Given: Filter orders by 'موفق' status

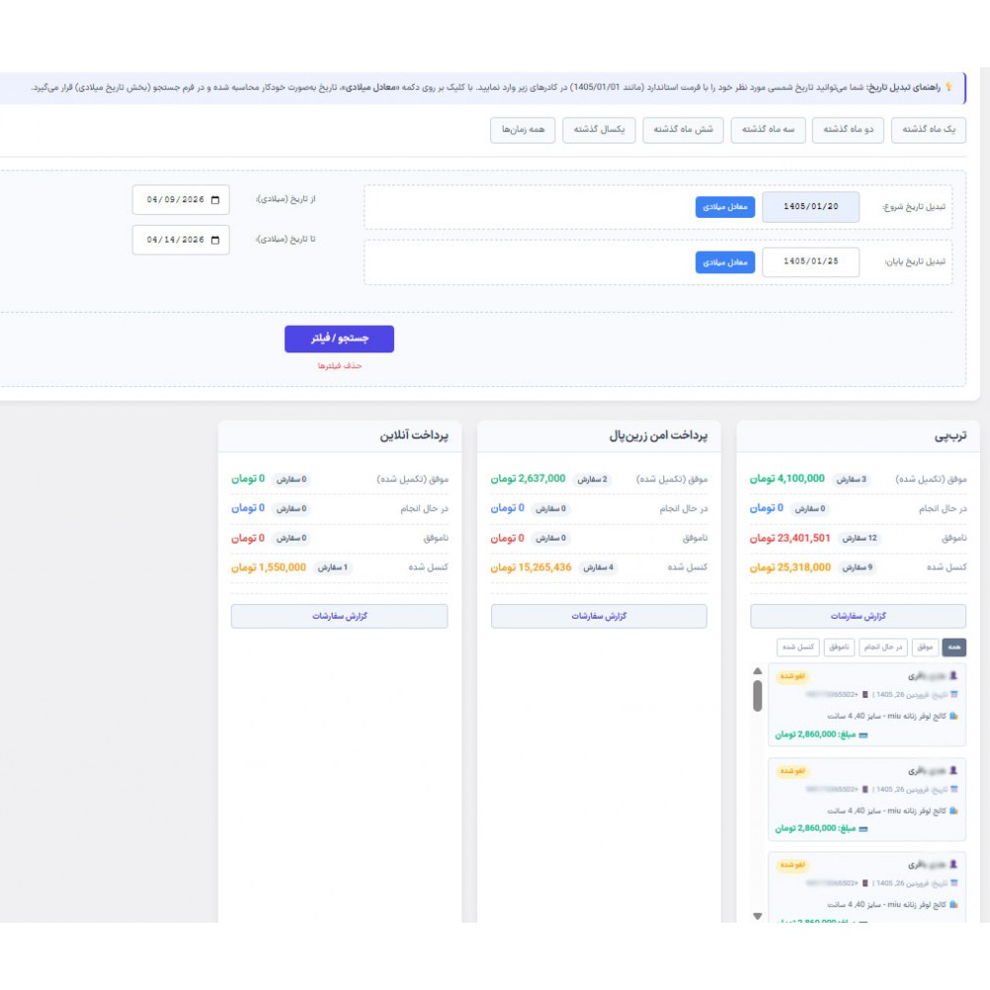Looking at the screenshot, I should coord(925,647).
